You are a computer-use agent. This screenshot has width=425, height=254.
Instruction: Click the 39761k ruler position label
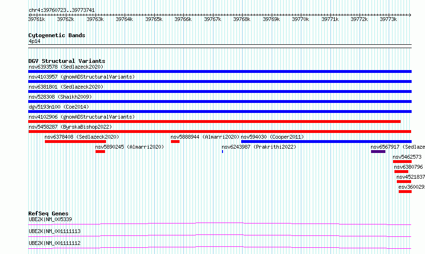tap(37, 19)
